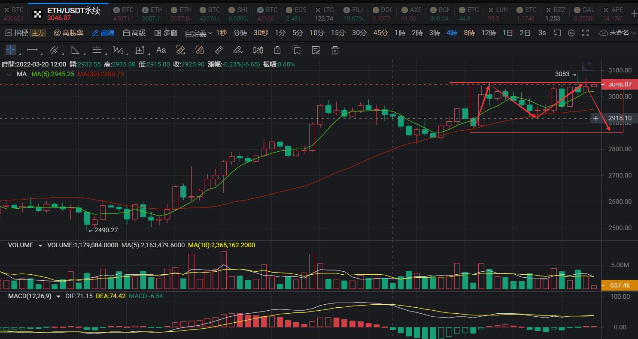This screenshot has width=638, height=339.
Task: Select the triangle shape drawing tool
Action: click(x=75, y=50)
